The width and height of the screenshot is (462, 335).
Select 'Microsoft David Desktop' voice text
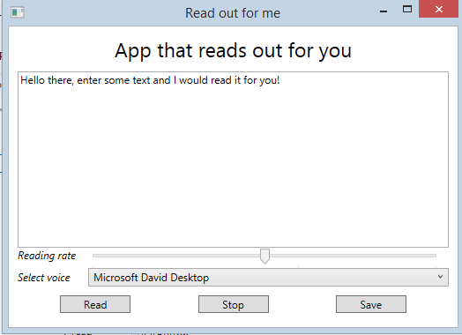tap(151, 278)
